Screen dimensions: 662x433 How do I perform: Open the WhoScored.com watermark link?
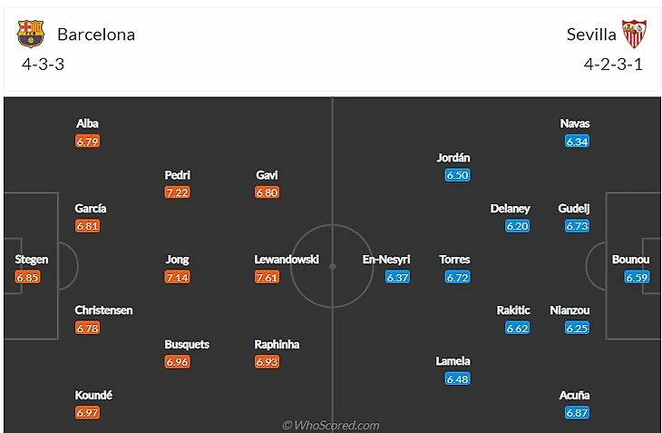331,425
